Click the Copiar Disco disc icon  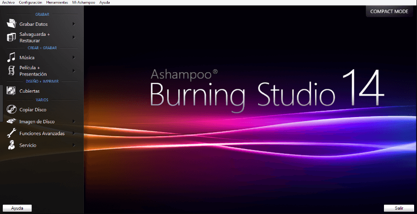[x=11, y=109]
